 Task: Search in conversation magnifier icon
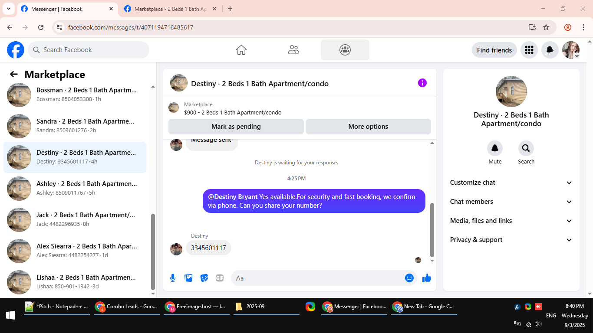point(526,149)
